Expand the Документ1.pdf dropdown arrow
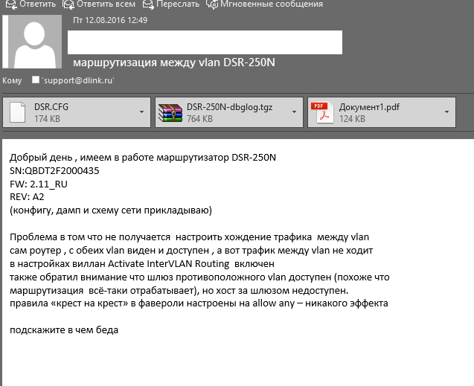This screenshot has height=386, width=474. coord(446,112)
